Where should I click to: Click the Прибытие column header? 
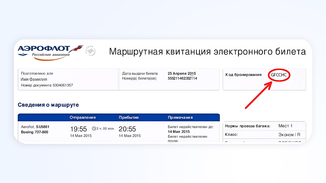(129, 118)
